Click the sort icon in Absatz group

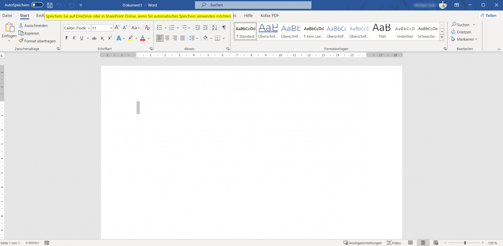coord(215,28)
